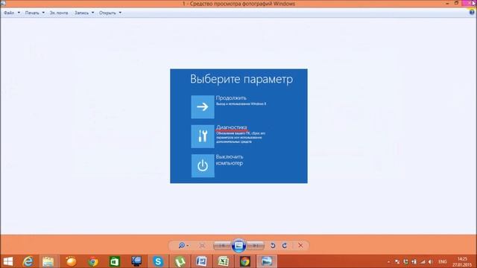Image resolution: width=477 pixels, height=268 pixels.
Task: Open the Chrome icon next to Excel
Action: [x=245, y=261]
